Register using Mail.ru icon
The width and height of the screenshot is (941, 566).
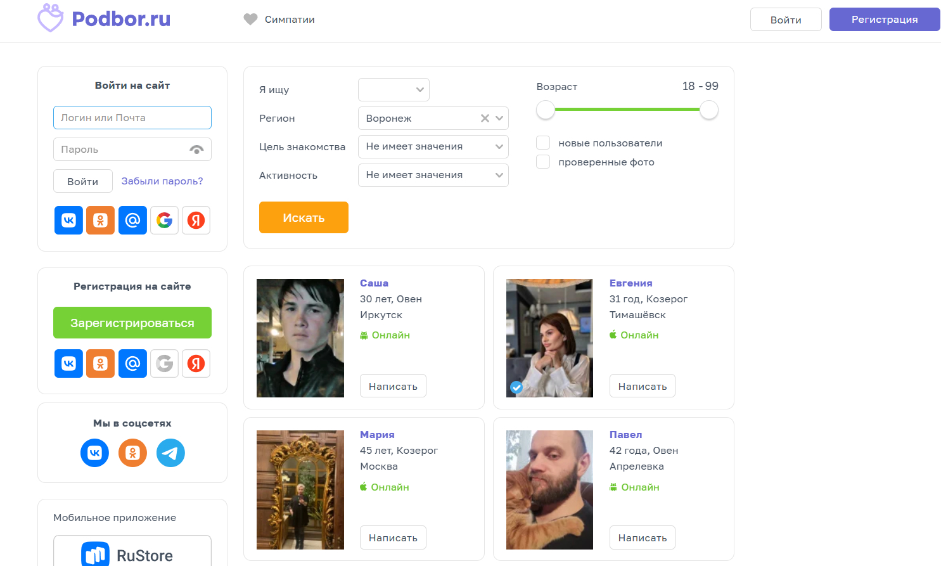point(132,364)
